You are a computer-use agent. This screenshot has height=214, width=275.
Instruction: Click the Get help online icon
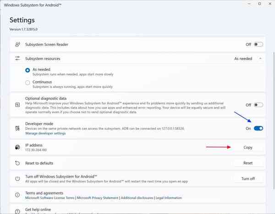(x=17, y=211)
